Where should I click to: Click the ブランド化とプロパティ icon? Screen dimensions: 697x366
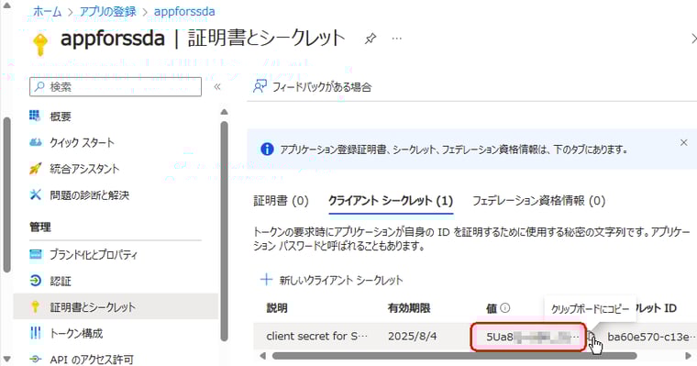click(35, 254)
